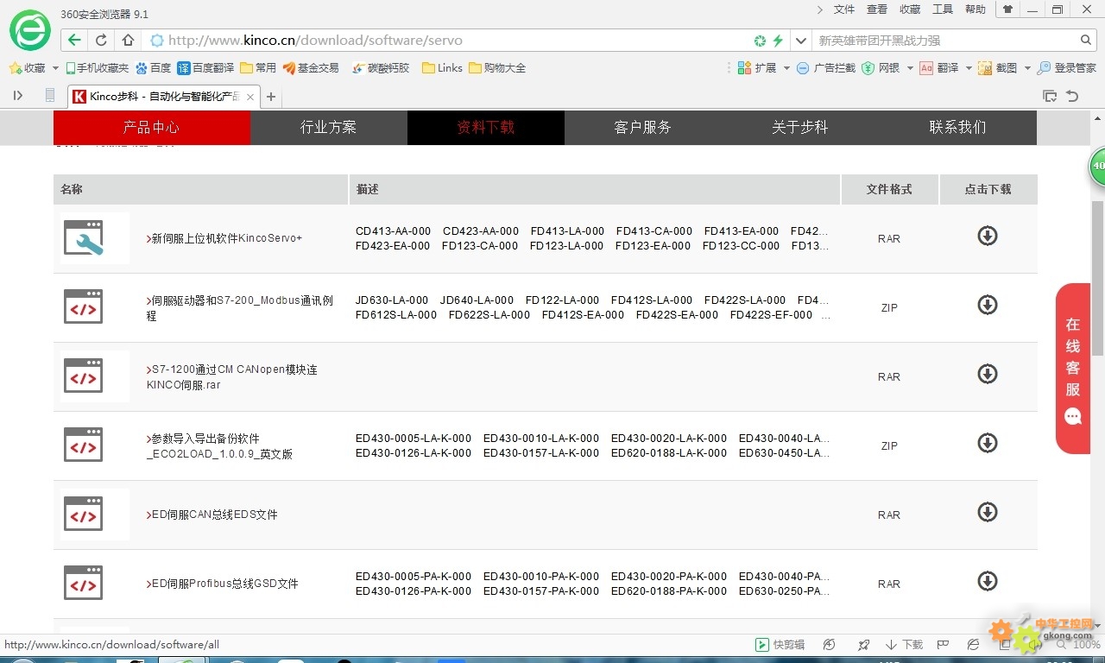This screenshot has height=663, width=1105.
Task: Select the 客户服务 navigation tab
Action: click(643, 128)
